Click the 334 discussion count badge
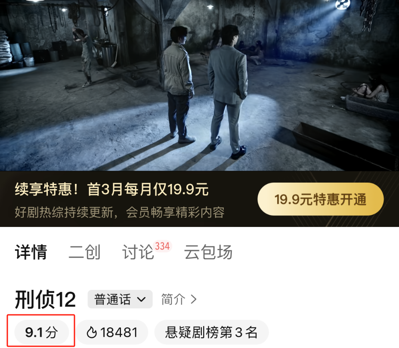Image resolution: width=399 pixels, height=348 pixels. pyautogui.click(x=162, y=246)
